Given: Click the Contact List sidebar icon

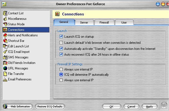Looking at the screenshot, I should click(x=5, y=13).
